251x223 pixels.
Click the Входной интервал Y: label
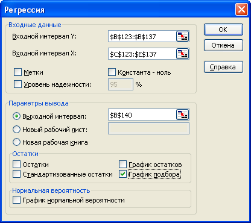point(45,36)
